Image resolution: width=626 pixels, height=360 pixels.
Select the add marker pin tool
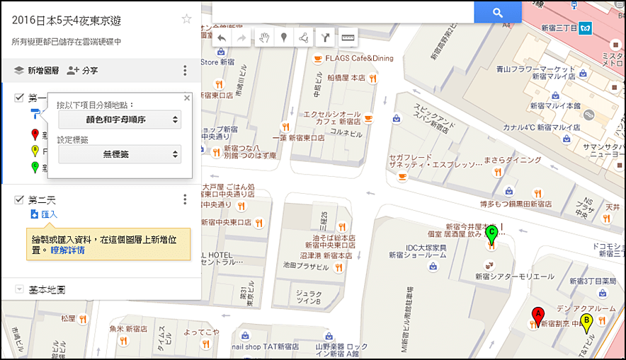[x=284, y=38]
